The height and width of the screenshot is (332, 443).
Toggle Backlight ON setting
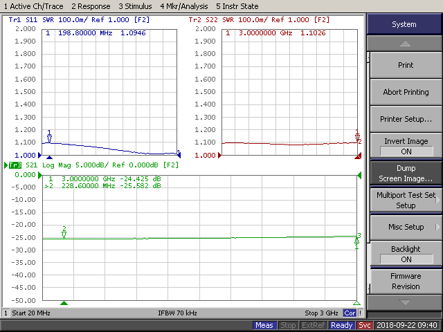[x=406, y=254]
